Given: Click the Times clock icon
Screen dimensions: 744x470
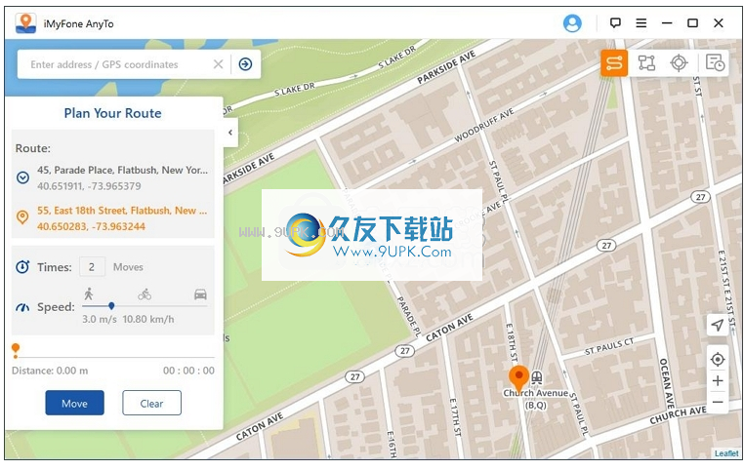Looking at the screenshot, I should pyautogui.click(x=22, y=267).
